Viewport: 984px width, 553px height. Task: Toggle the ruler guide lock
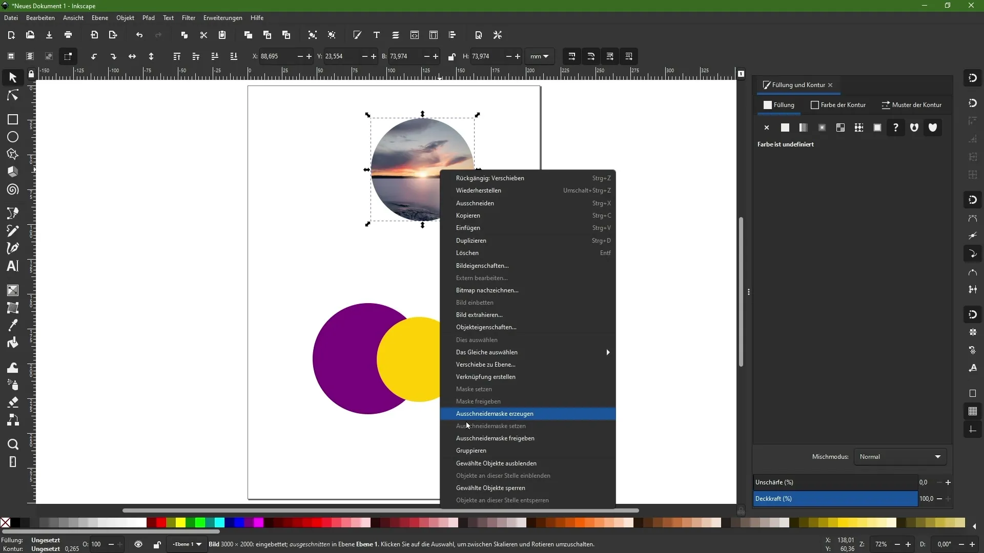pyautogui.click(x=31, y=74)
